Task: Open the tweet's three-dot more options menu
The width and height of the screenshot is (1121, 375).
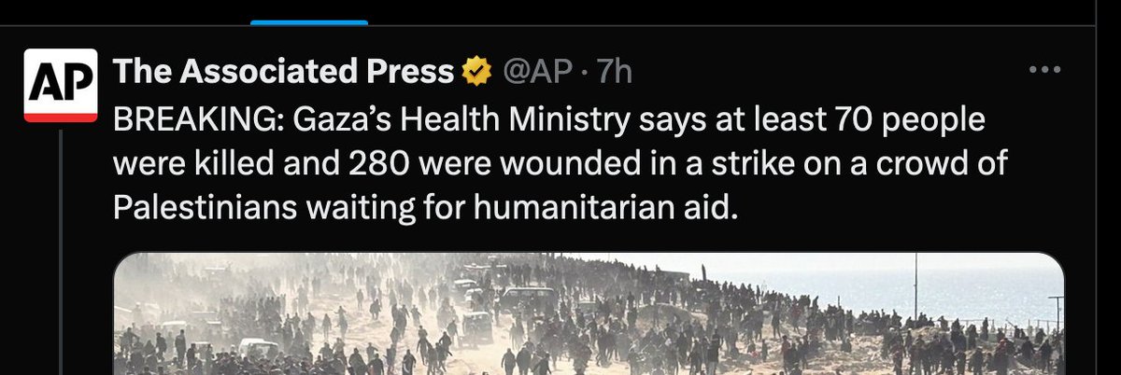Action: point(1043,70)
